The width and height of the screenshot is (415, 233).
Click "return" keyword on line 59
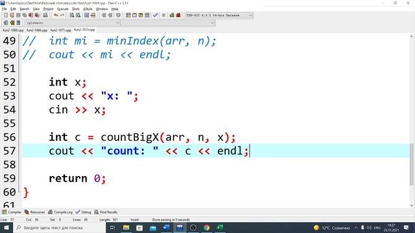click(x=68, y=179)
